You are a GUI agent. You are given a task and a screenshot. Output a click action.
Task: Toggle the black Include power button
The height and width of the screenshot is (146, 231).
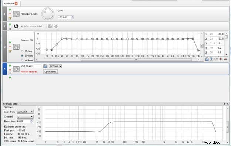tap(16, 26)
